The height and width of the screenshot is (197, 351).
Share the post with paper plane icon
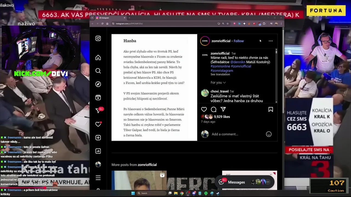pyautogui.click(x=223, y=109)
